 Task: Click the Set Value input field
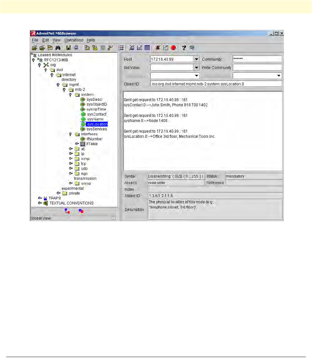coord(172,67)
